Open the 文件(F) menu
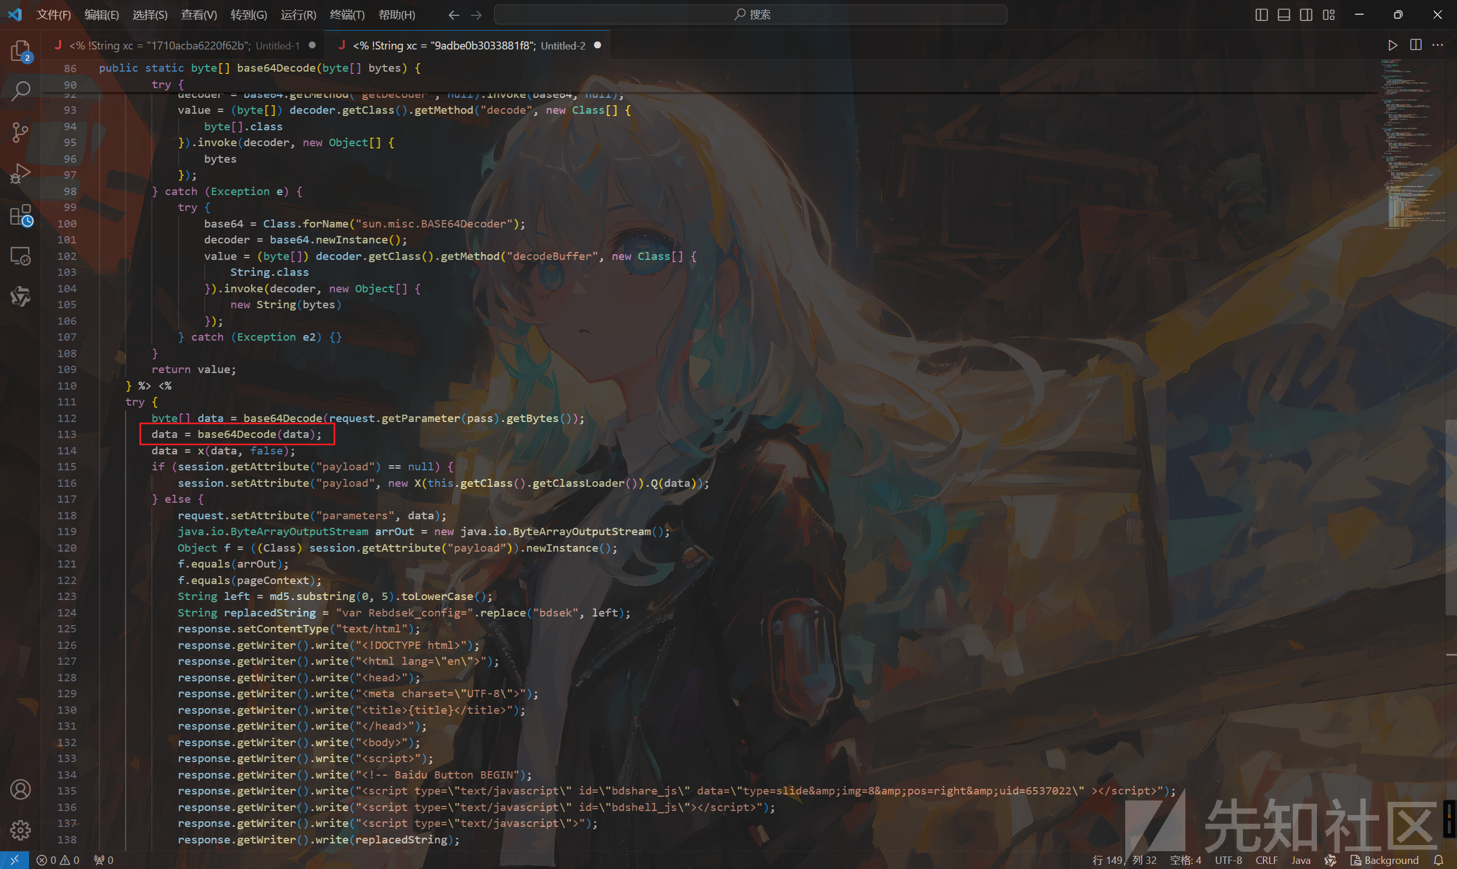The height and width of the screenshot is (869, 1457). click(53, 15)
